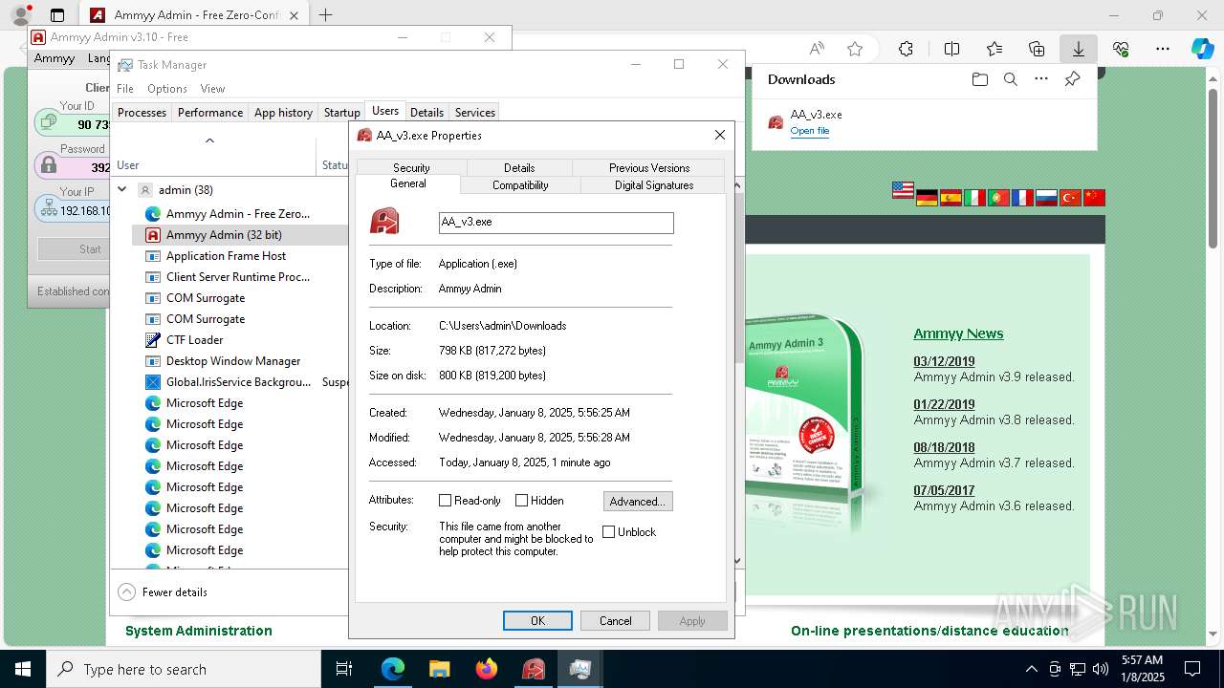Open a new browser tab
The width and height of the screenshot is (1224, 688).
pos(326,15)
